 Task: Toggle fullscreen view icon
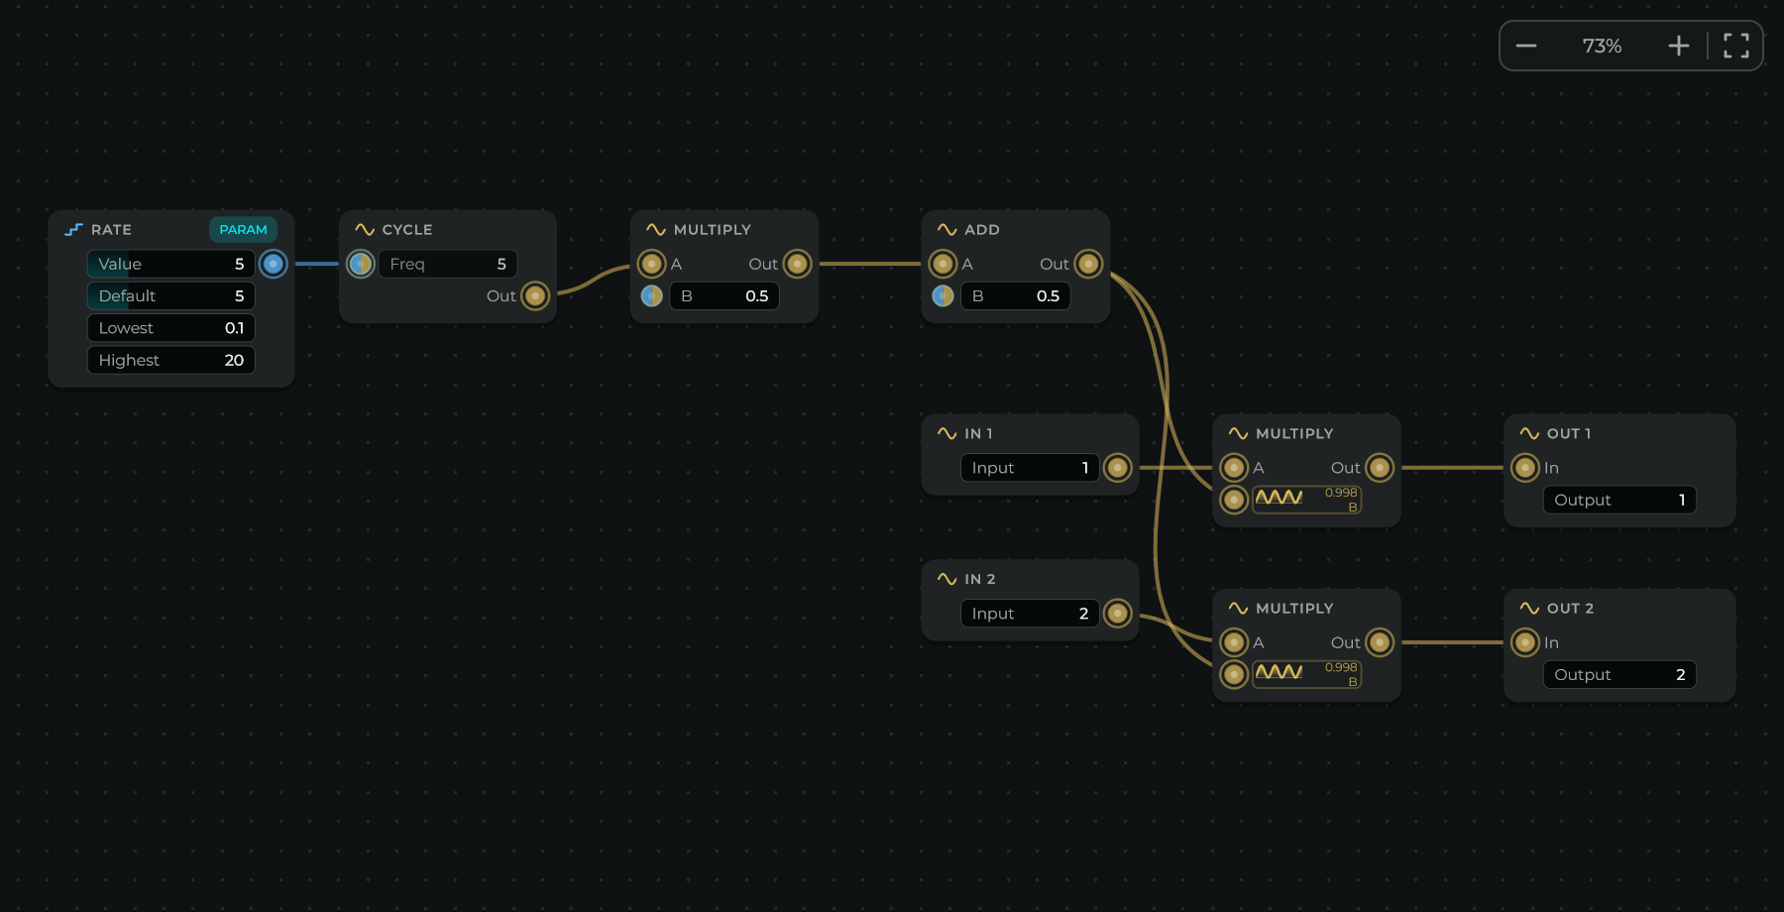[1735, 46]
